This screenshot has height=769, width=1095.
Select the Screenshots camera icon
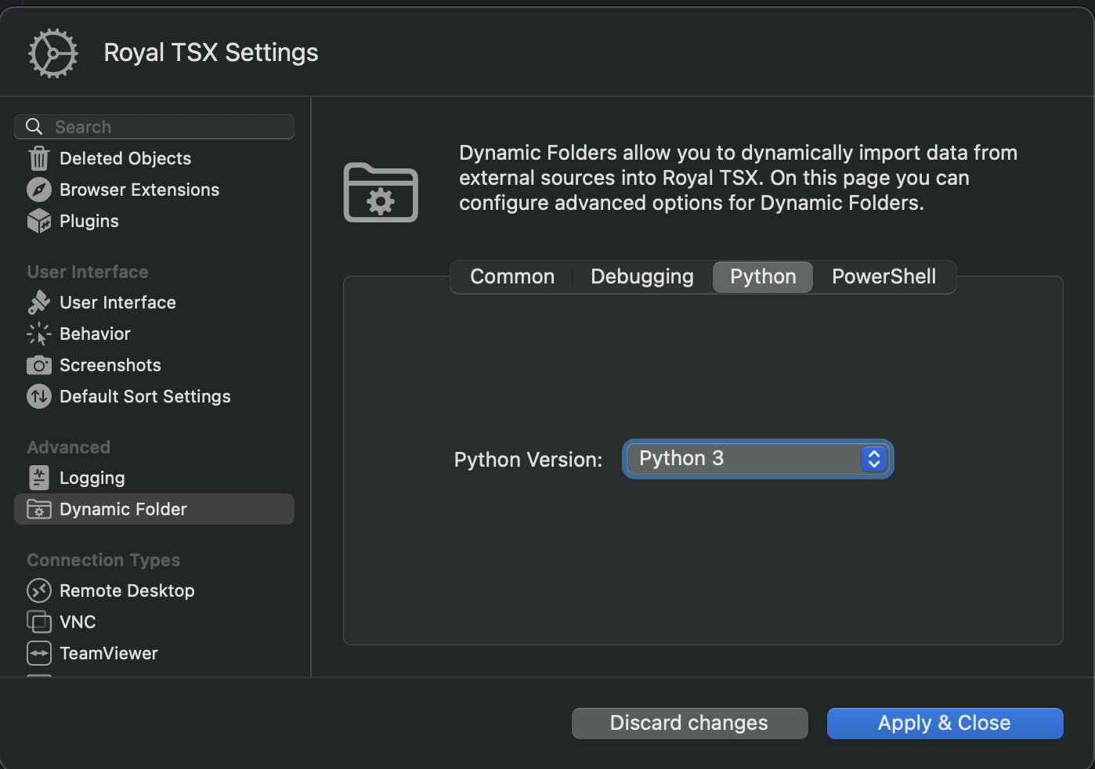[39, 366]
